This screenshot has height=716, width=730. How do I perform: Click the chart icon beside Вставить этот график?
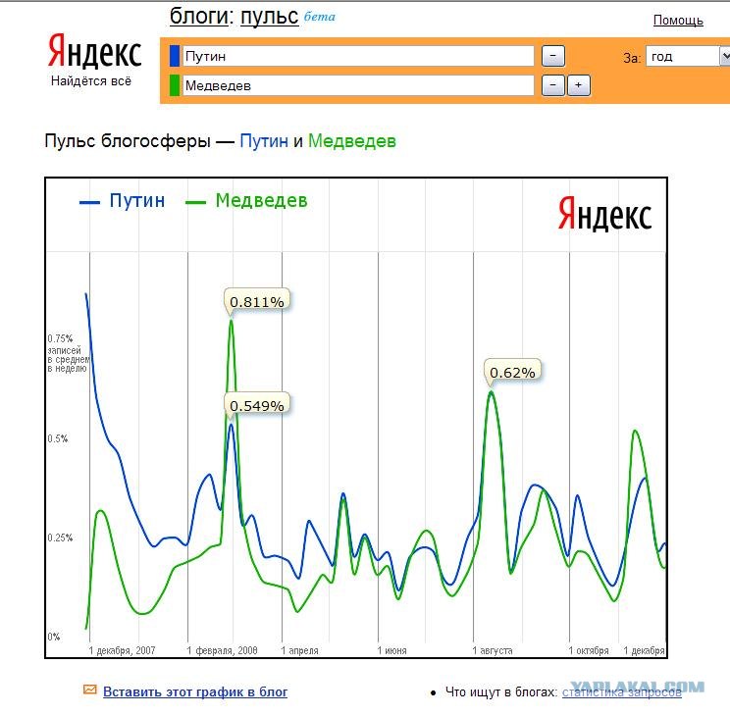pos(90,690)
